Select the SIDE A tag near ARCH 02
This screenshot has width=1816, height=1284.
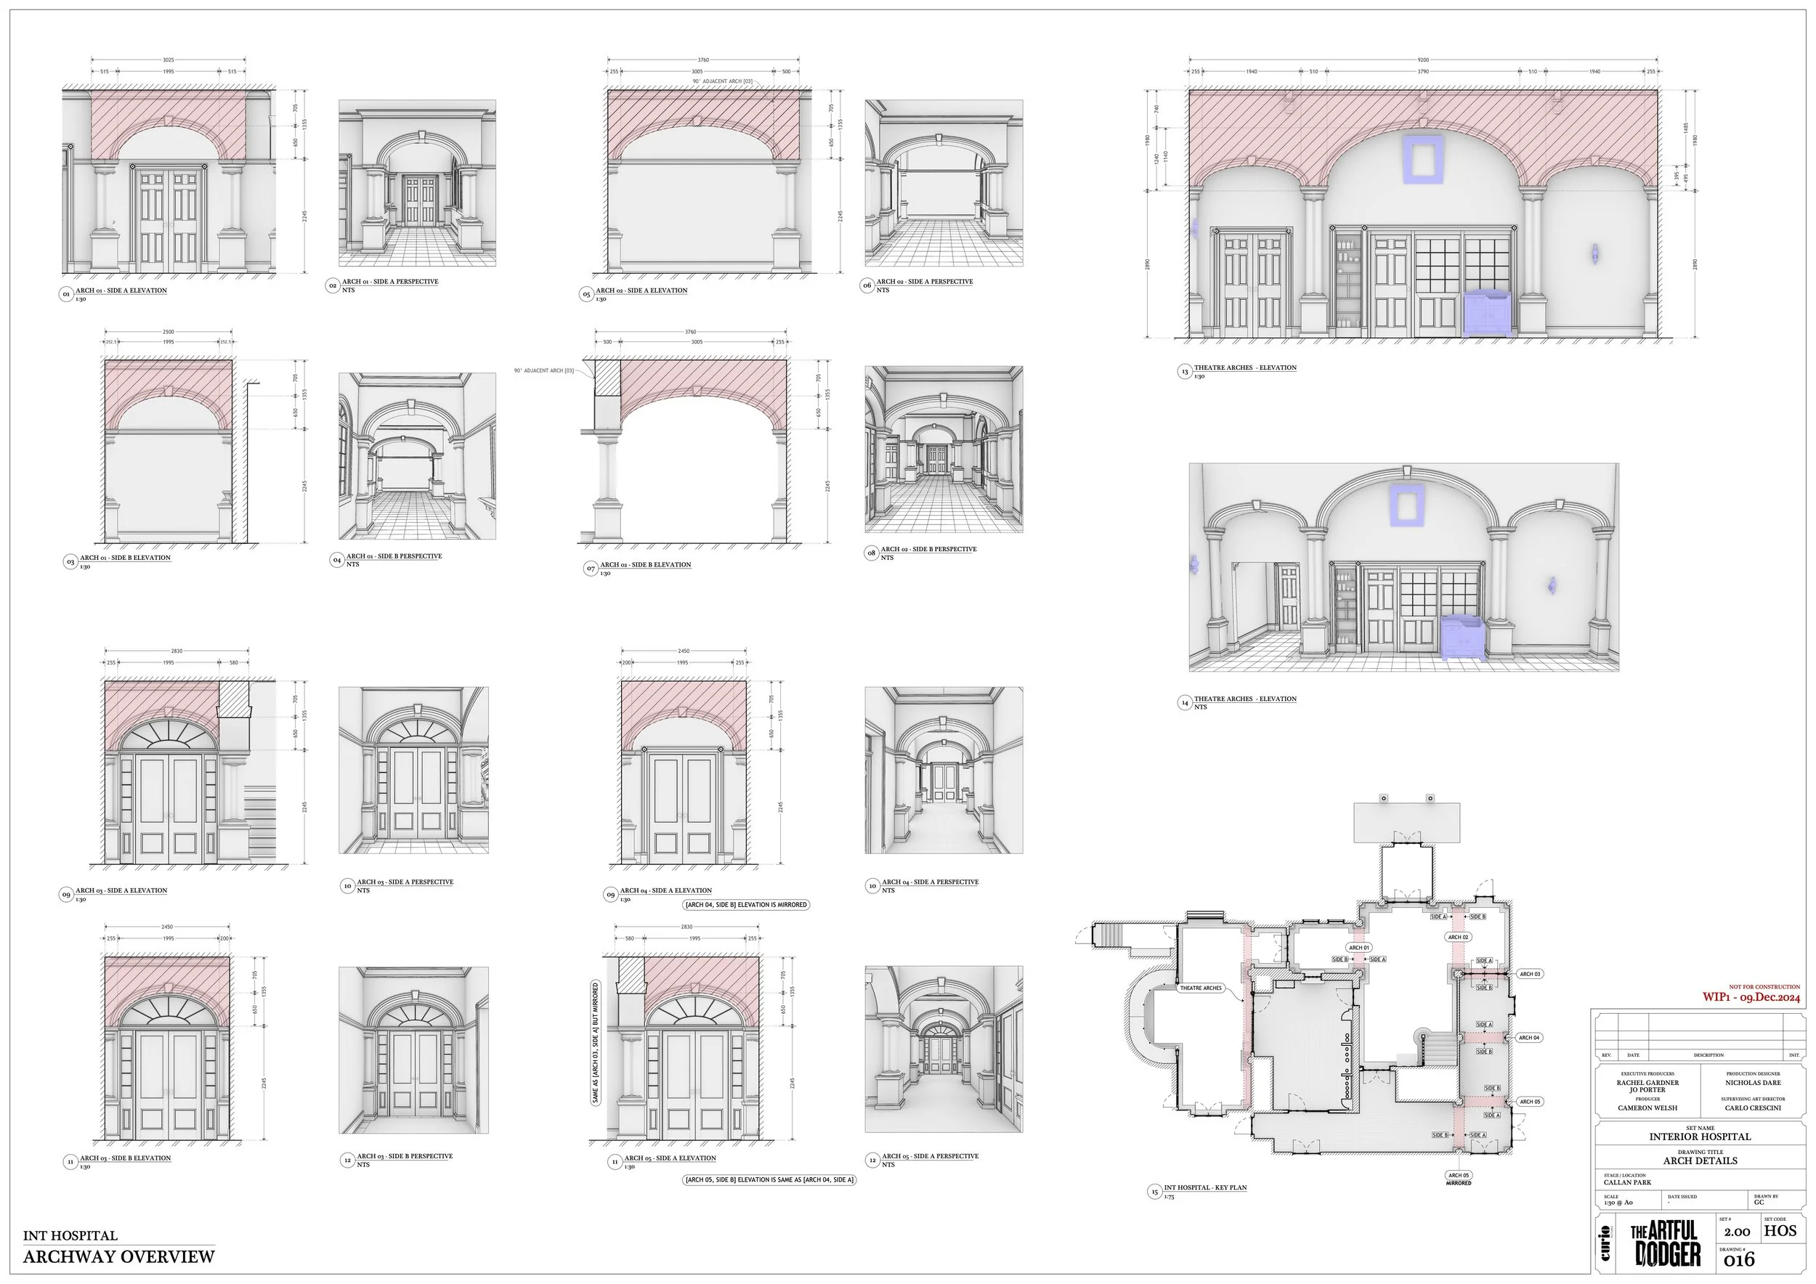tap(1439, 917)
